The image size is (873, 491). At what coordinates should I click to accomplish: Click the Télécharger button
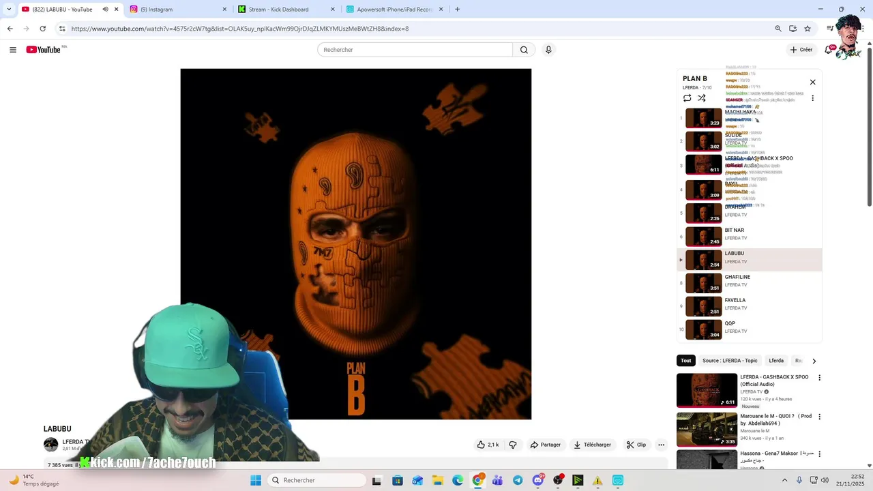coord(592,445)
